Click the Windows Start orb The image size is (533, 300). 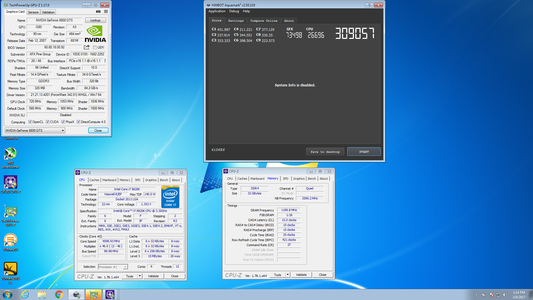(7, 294)
